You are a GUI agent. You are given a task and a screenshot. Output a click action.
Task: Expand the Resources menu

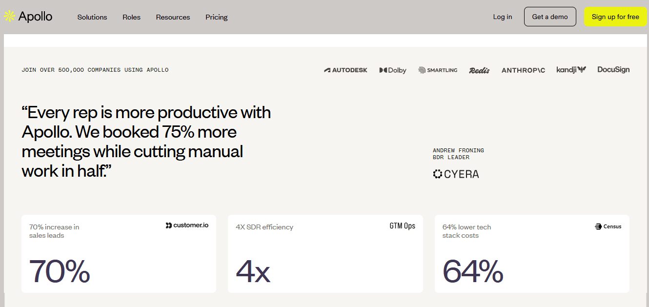173,17
